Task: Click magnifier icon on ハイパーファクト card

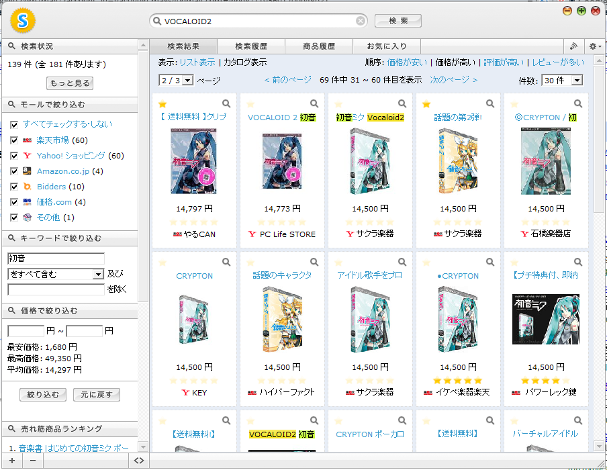Action: (x=314, y=262)
